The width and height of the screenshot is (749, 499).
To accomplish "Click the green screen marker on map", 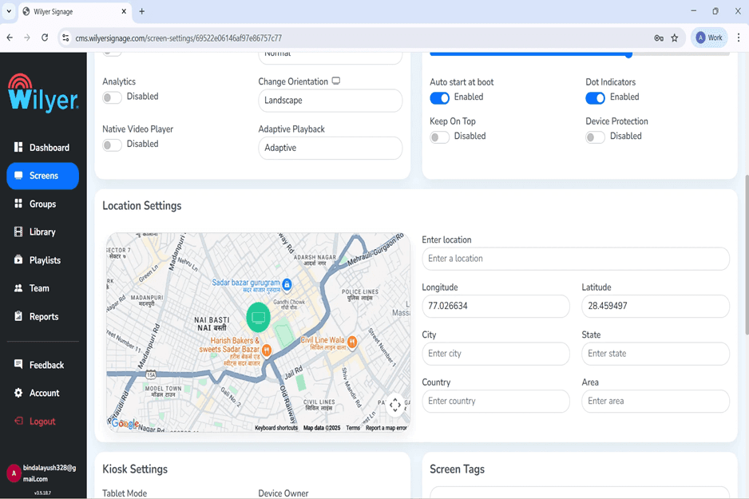I will [258, 318].
